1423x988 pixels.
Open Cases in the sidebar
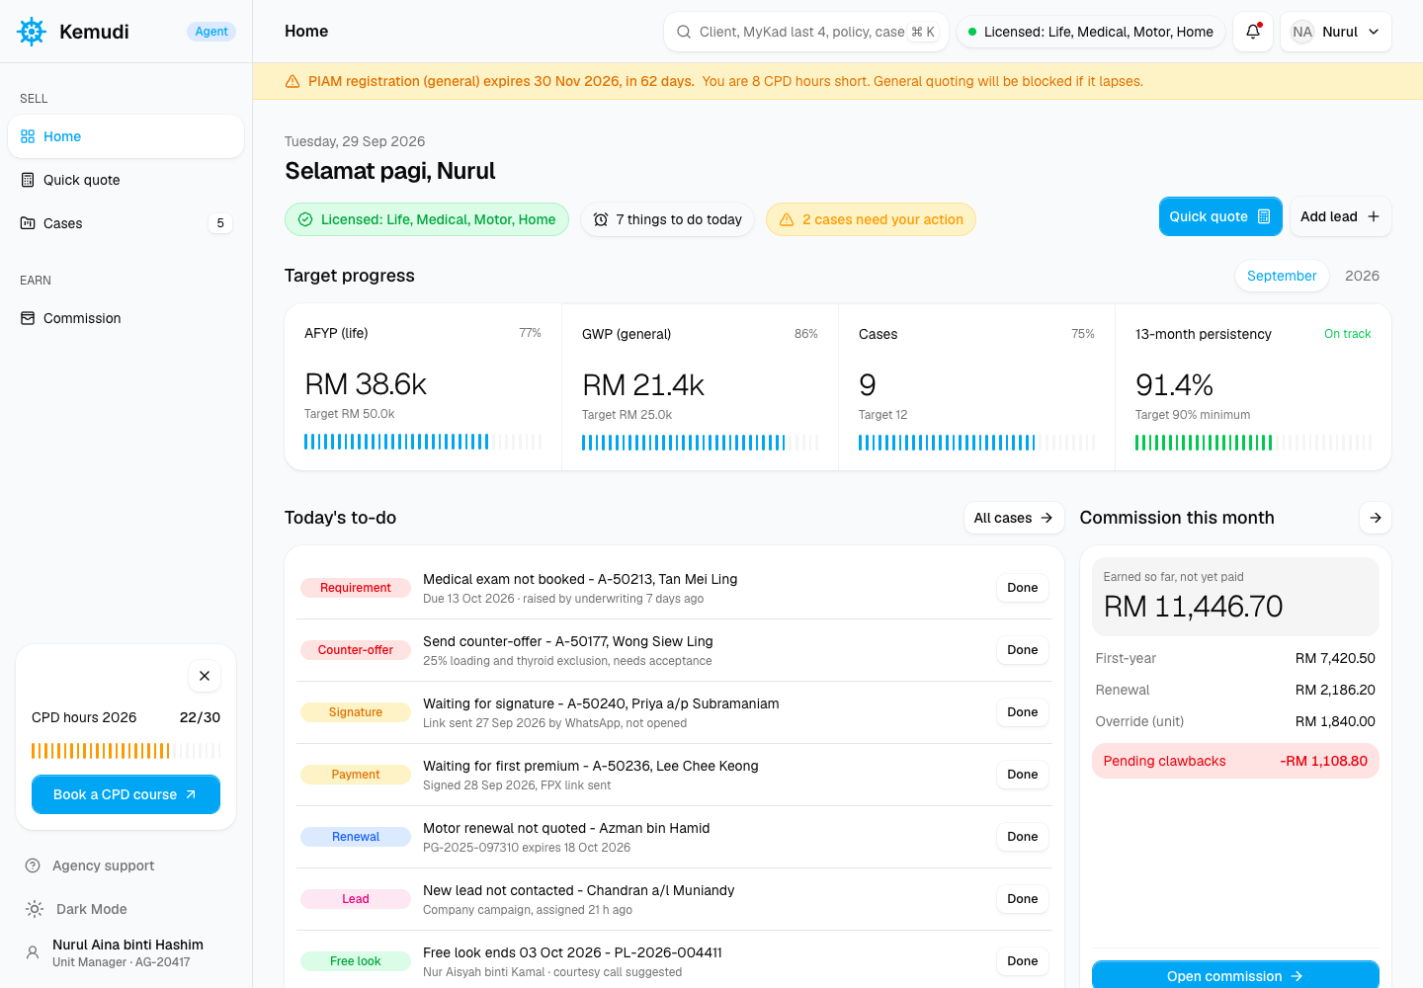click(x=126, y=223)
